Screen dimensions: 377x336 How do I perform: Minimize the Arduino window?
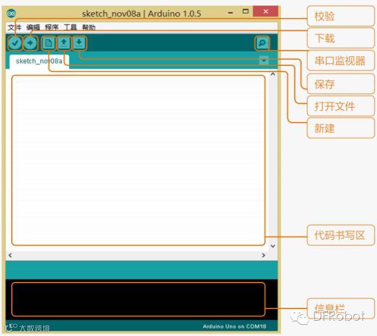pos(230,12)
